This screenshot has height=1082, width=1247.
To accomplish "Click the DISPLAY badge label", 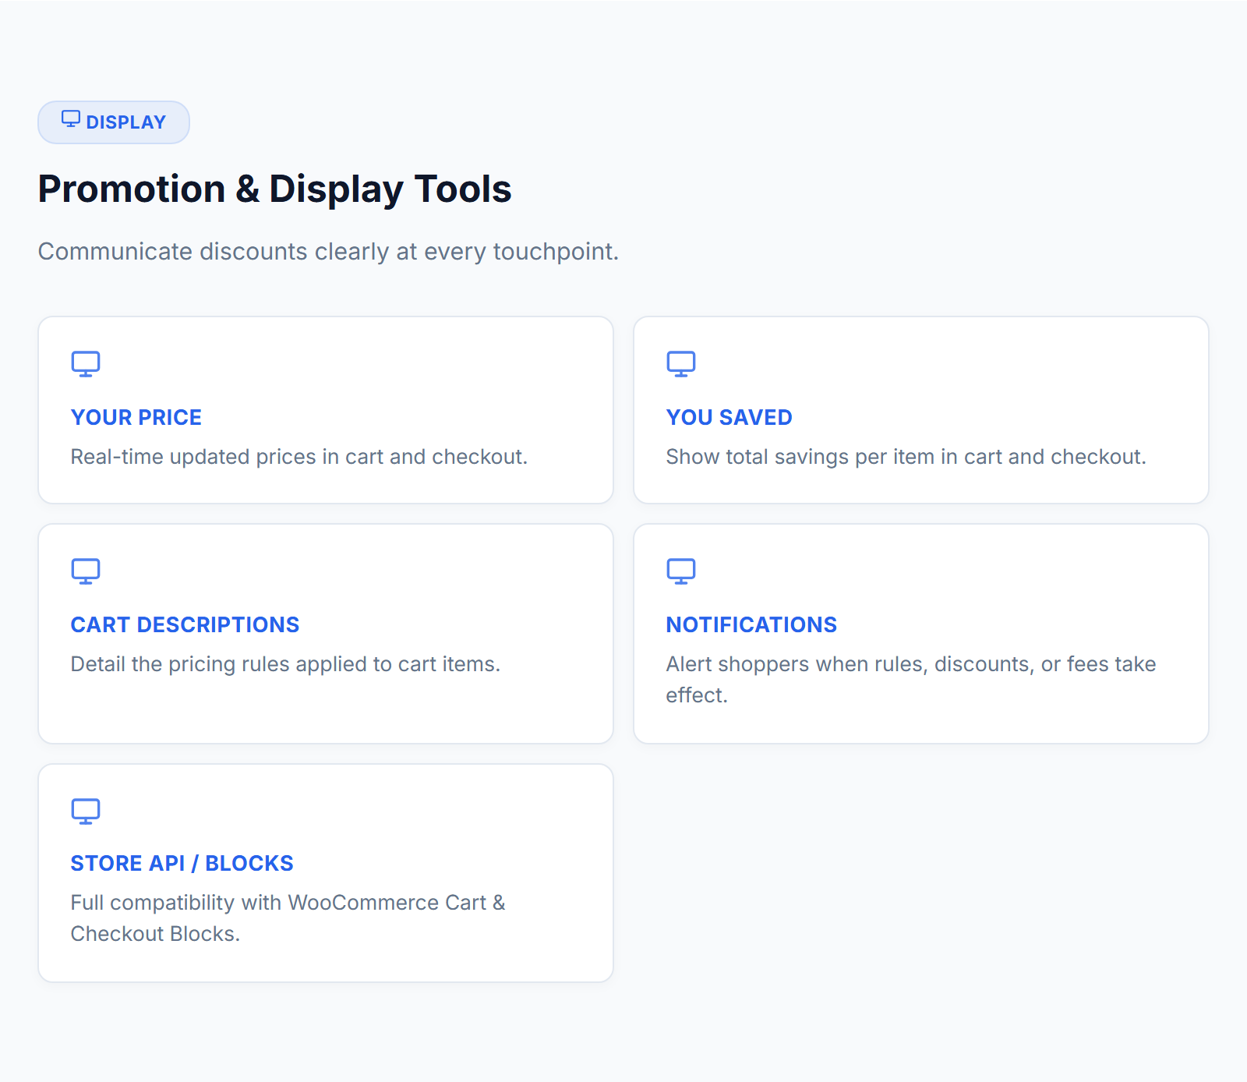I will point(126,122).
